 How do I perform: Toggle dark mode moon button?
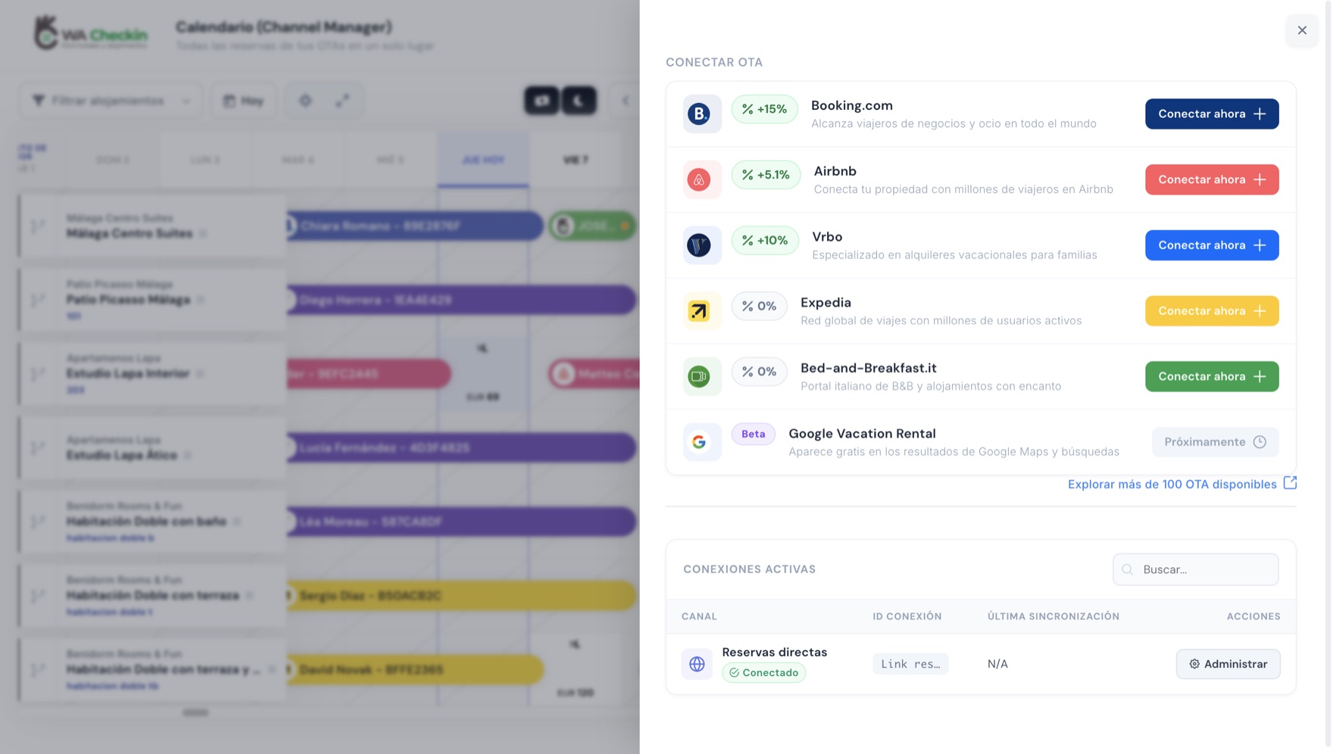[x=579, y=101]
